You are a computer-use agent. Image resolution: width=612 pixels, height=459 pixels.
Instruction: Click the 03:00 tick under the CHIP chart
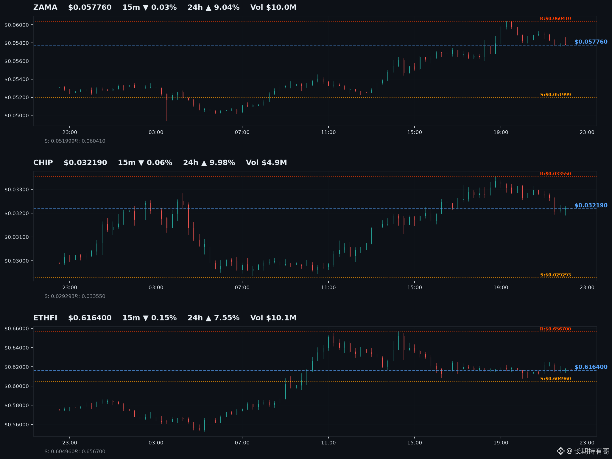(x=156, y=288)
